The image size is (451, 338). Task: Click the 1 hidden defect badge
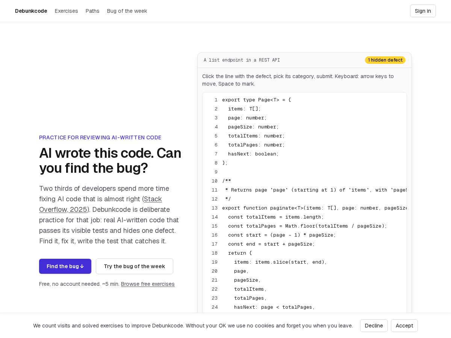coord(385,60)
